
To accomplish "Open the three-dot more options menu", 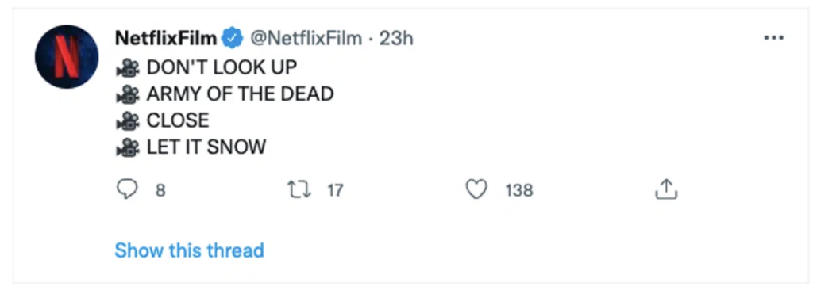I will pyautogui.click(x=774, y=38).
